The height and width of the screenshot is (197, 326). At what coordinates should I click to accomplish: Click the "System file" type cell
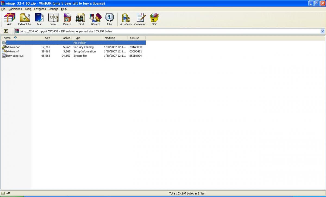click(x=80, y=56)
